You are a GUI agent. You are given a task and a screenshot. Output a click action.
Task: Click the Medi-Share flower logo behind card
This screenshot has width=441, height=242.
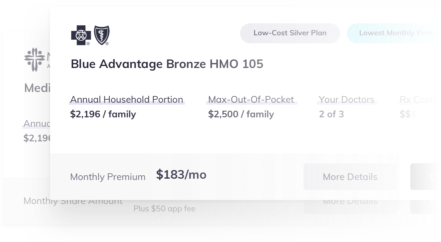(34, 59)
